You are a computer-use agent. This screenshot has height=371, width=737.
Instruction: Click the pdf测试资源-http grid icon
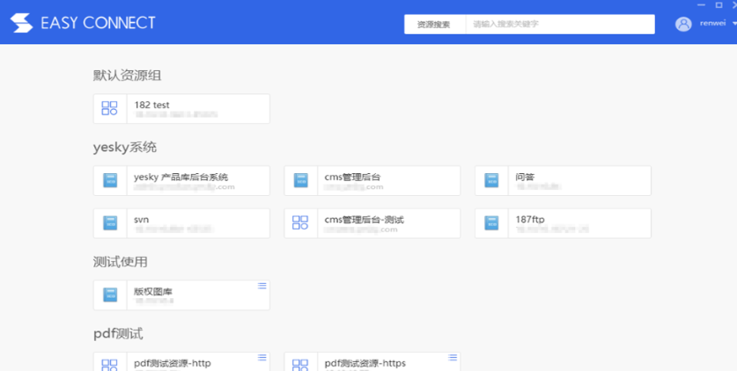click(110, 364)
